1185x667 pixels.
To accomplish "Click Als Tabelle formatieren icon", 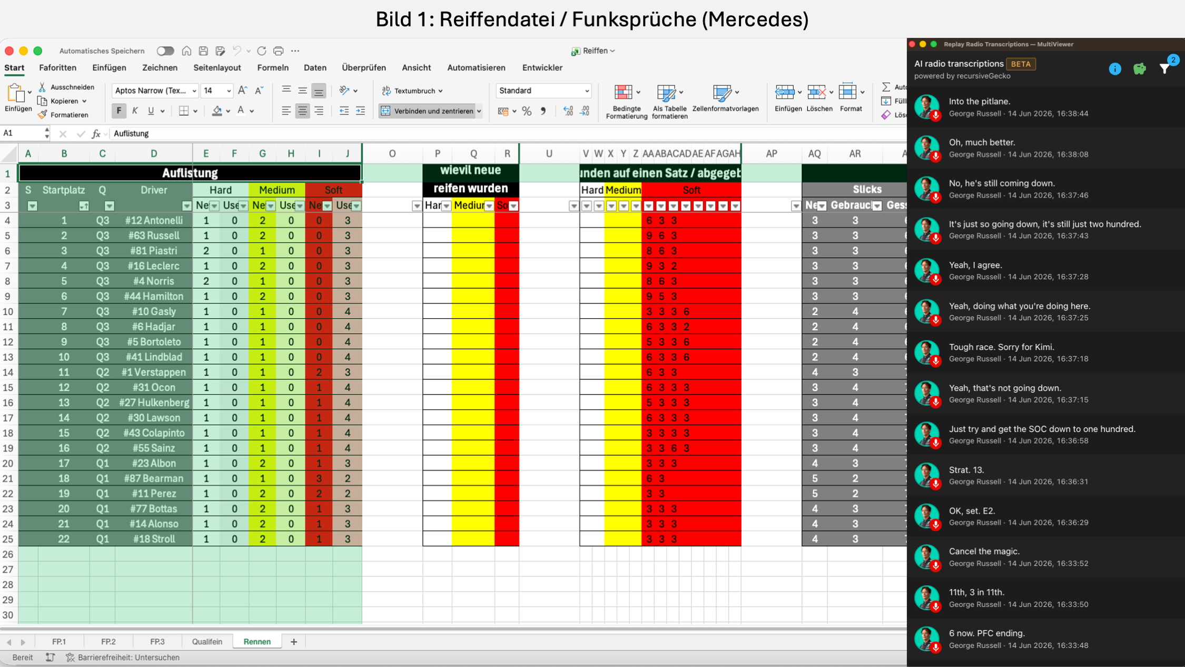I will (x=666, y=93).
